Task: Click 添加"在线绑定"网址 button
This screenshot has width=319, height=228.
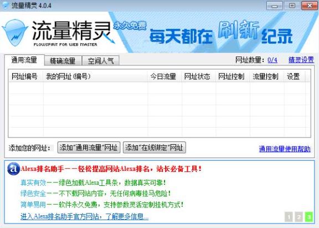Action: pyautogui.click(x=155, y=148)
